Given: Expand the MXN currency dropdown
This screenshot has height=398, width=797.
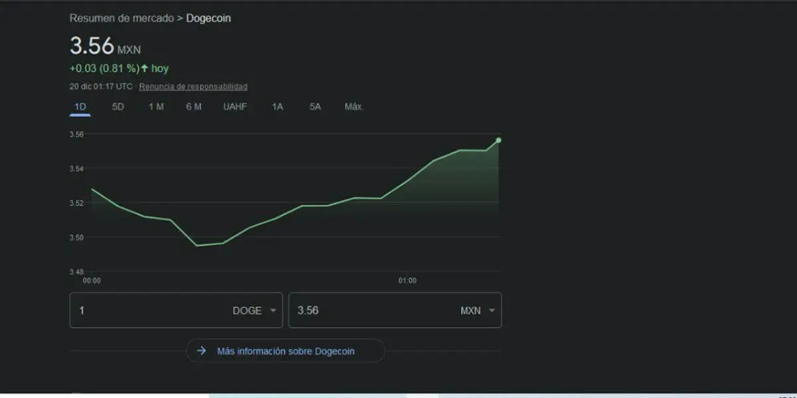Looking at the screenshot, I should (491, 310).
